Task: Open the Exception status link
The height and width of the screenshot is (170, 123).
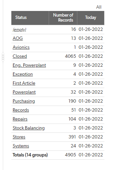Action: click(x=23, y=74)
